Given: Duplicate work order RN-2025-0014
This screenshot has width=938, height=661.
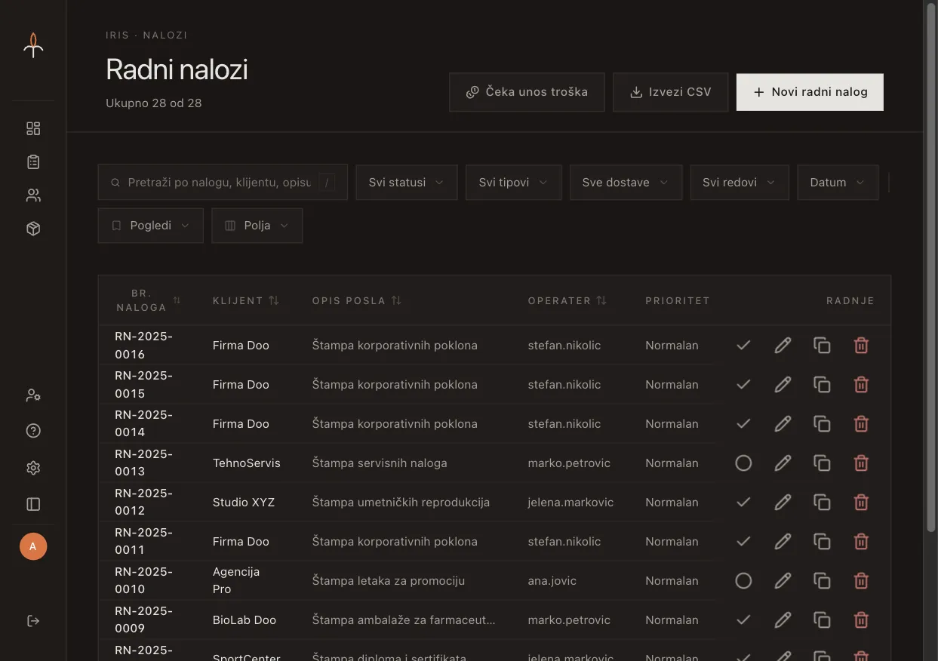Looking at the screenshot, I should pos(822,424).
